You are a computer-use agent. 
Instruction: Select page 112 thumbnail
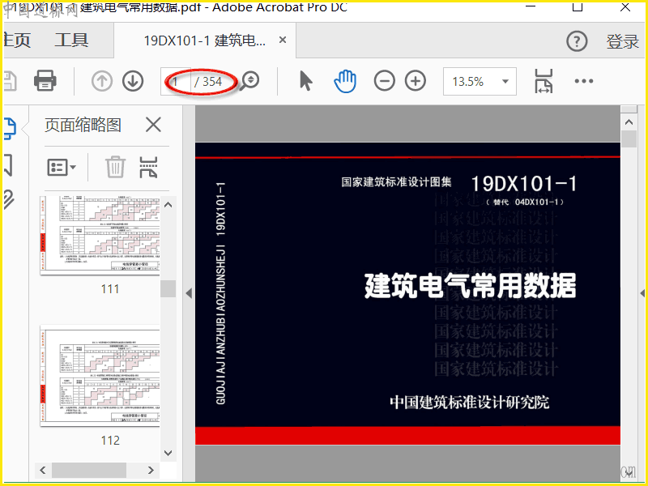tap(100, 376)
